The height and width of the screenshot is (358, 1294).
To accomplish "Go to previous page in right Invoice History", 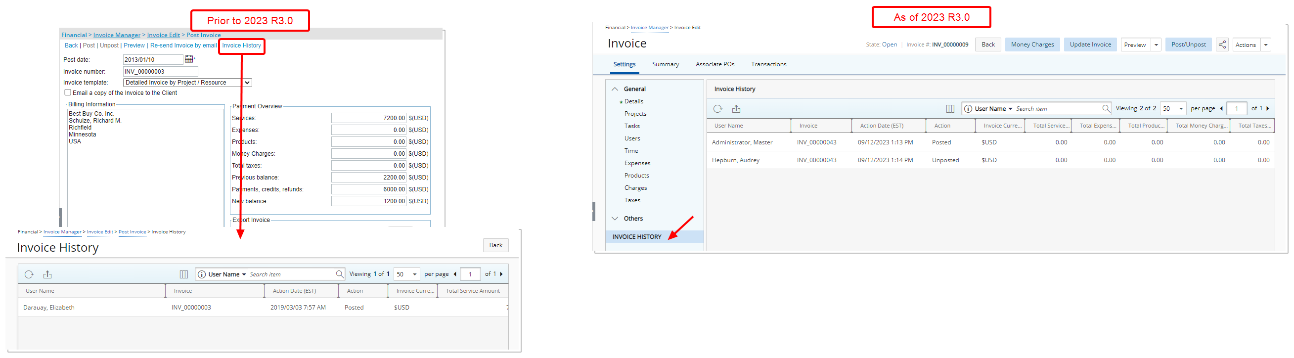I will click(1221, 108).
